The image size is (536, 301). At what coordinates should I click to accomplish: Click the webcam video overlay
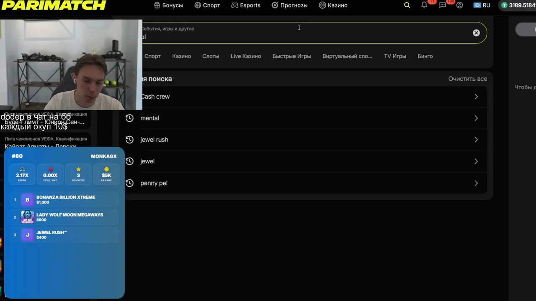point(71,64)
